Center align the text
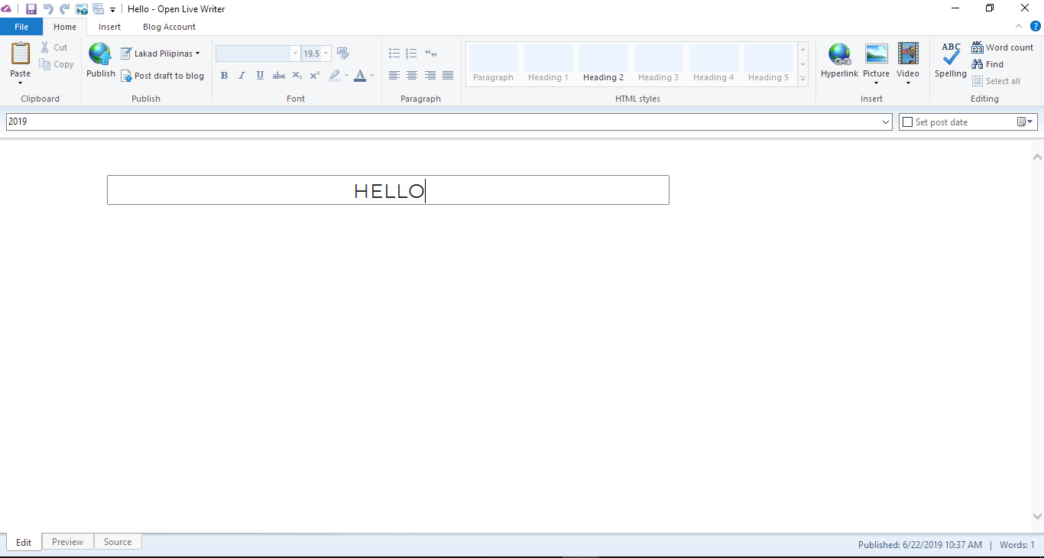Image resolution: width=1044 pixels, height=558 pixels. (412, 76)
